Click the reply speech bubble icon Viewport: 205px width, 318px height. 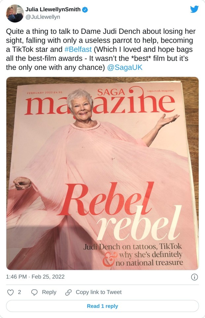coord(35,292)
